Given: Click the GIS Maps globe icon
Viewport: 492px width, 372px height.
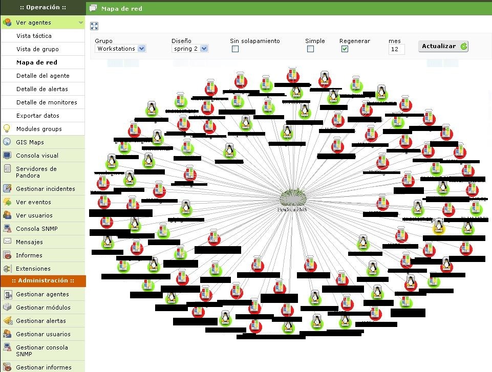Looking at the screenshot, I should coord(7,142).
